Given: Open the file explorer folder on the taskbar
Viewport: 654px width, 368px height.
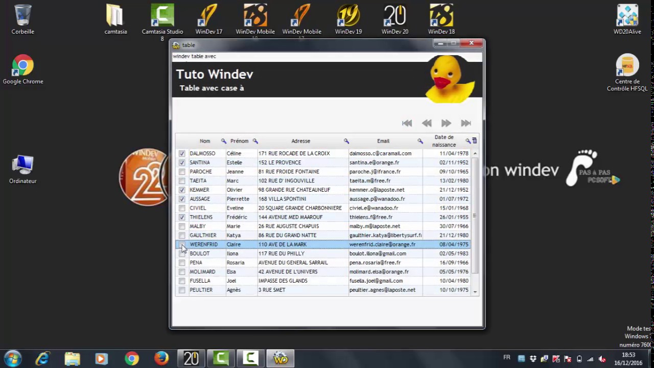Looking at the screenshot, I should pyautogui.click(x=72, y=358).
